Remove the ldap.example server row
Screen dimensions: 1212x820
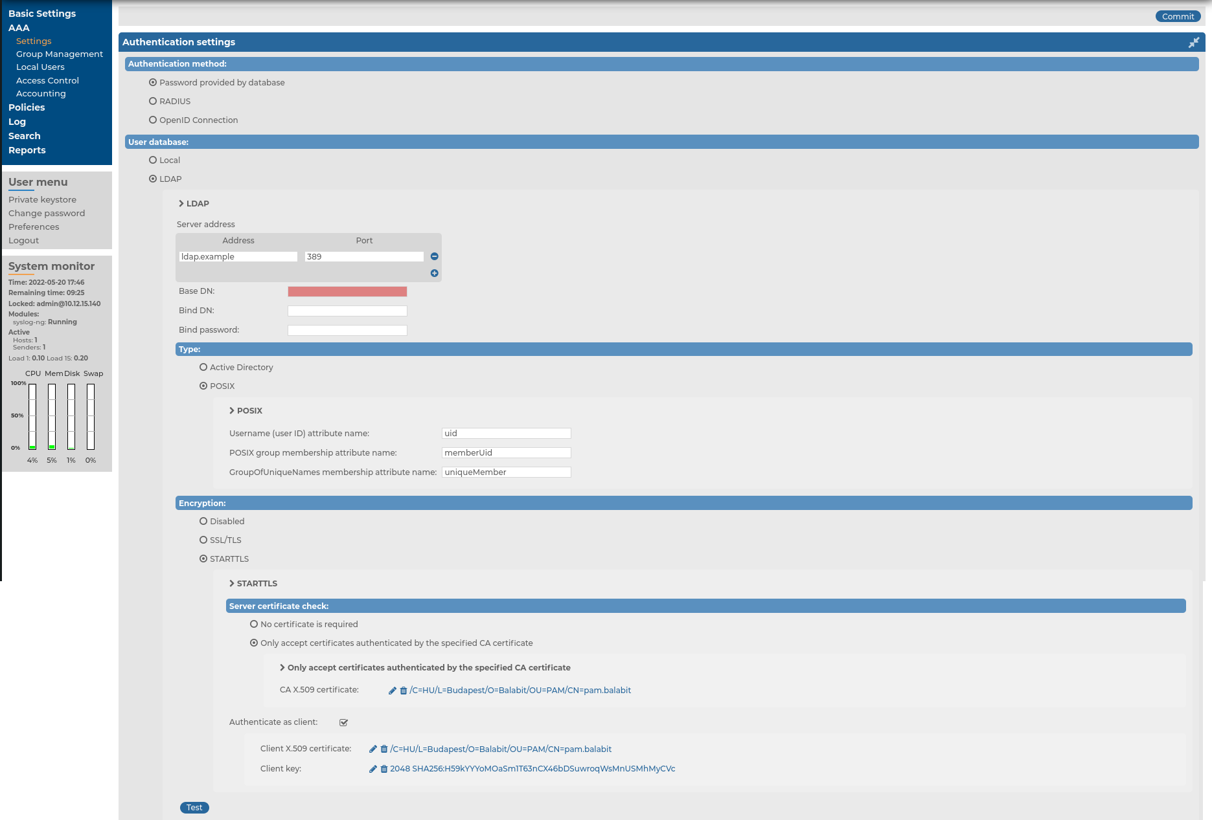[x=435, y=256]
